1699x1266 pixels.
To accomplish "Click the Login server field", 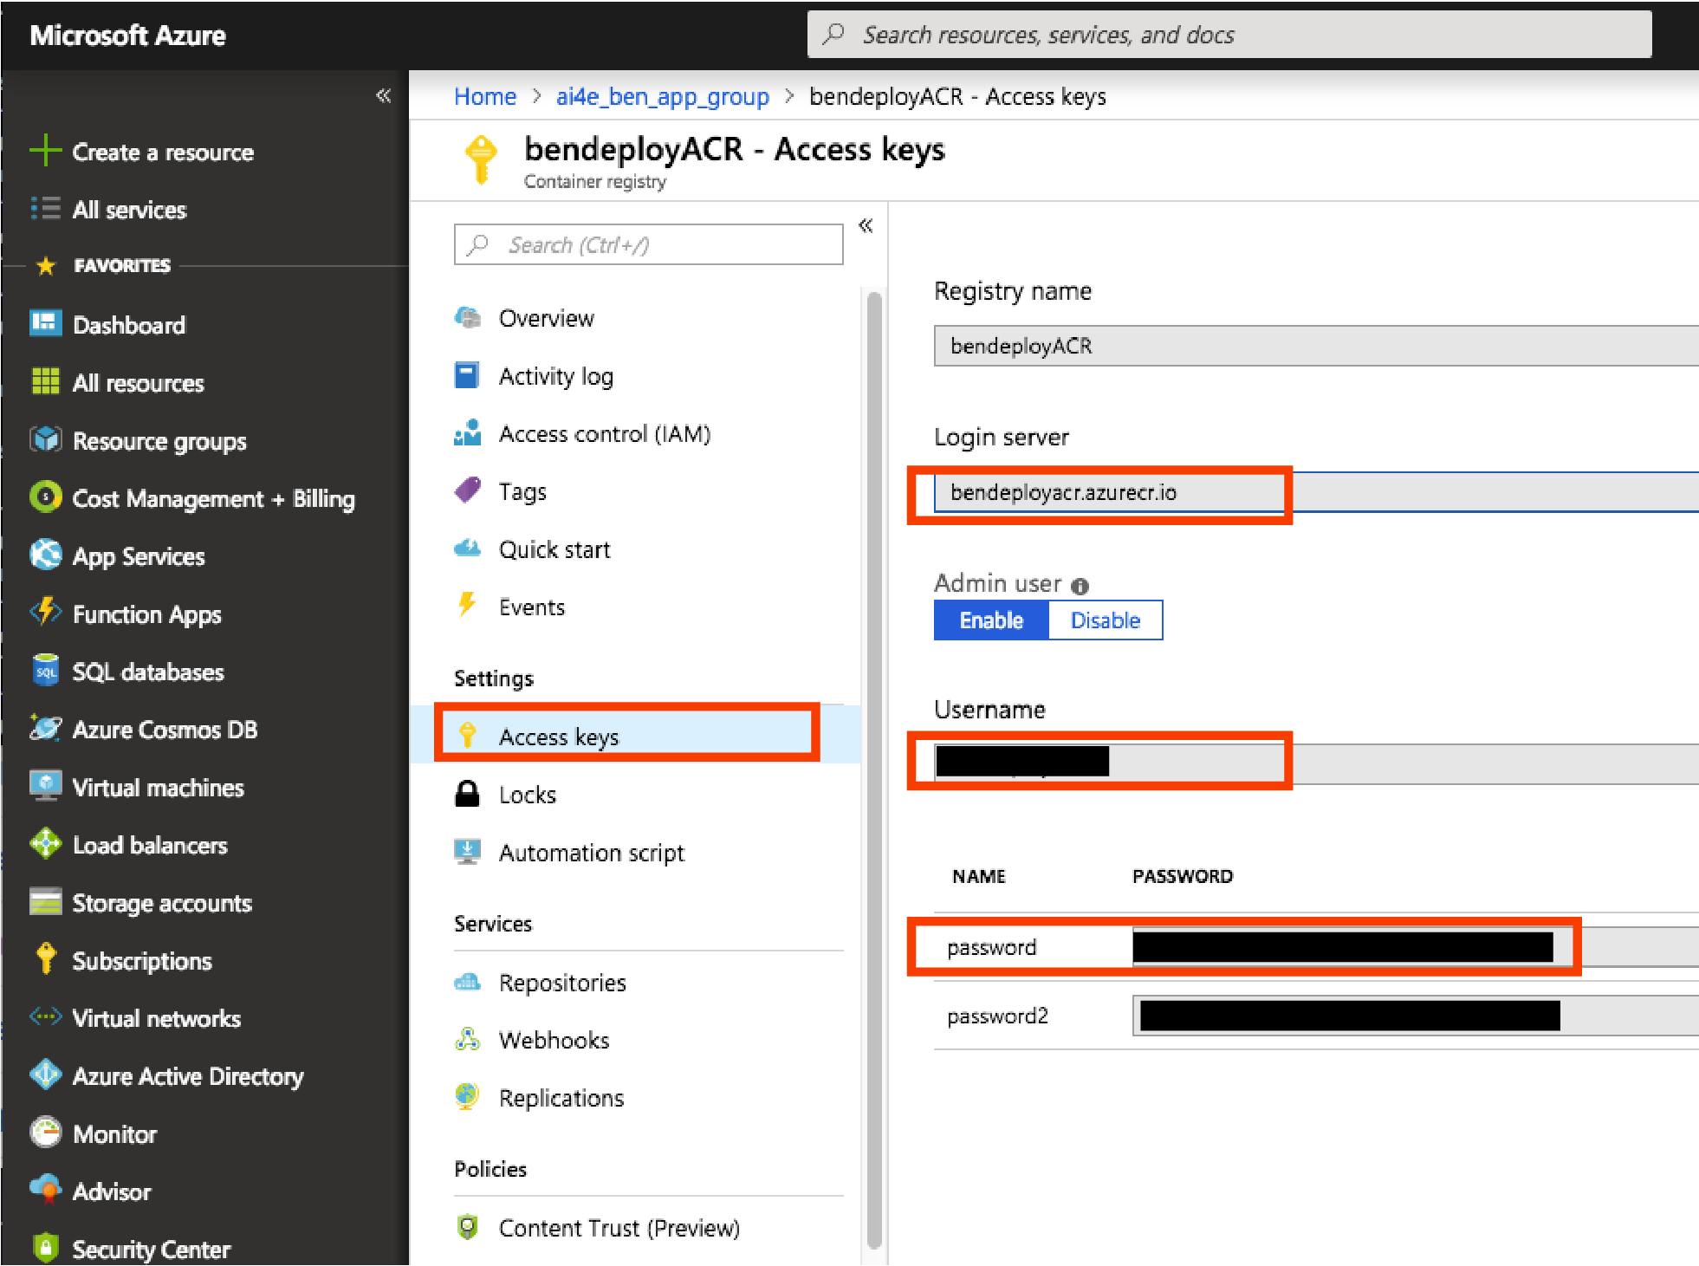I will pyautogui.click(x=1316, y=492).
